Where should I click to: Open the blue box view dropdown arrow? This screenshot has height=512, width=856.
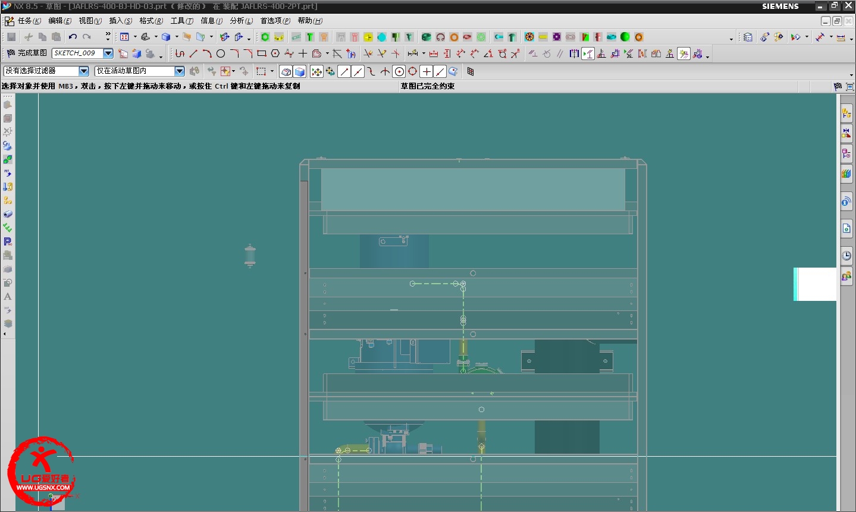[x=177, y=37]
